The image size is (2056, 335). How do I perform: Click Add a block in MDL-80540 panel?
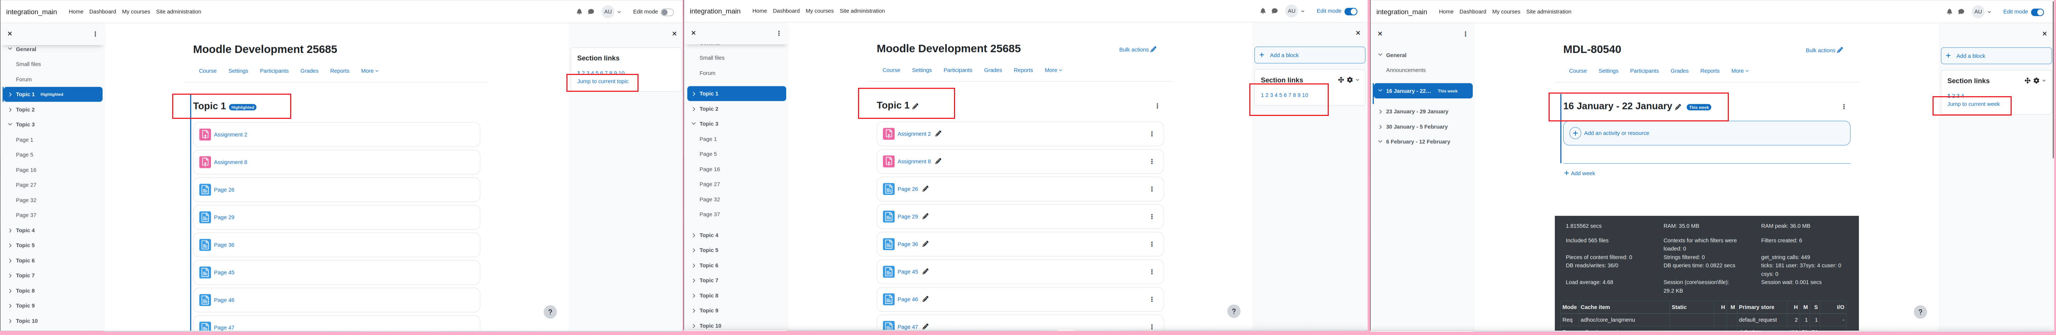point(1996,56)
